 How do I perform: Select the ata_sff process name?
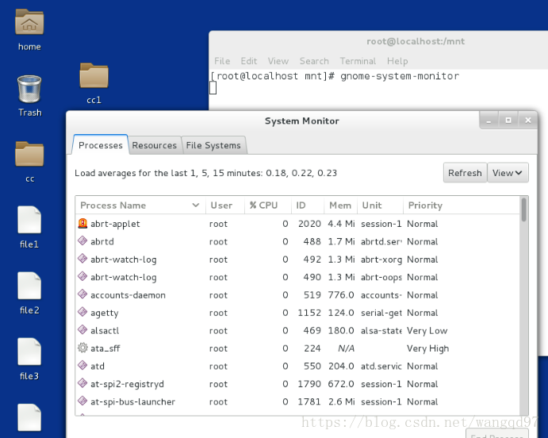[105, 348]
